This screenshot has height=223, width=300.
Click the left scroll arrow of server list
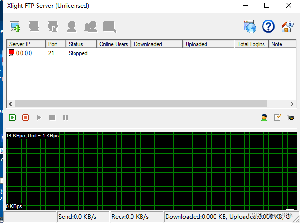pos(10,104)
